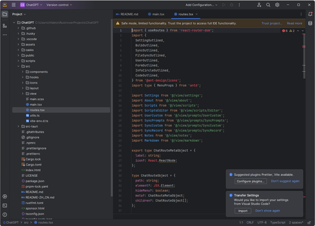Click the error count indicator
The height and width of the screenshot is (226, 315).
point(285,31)
